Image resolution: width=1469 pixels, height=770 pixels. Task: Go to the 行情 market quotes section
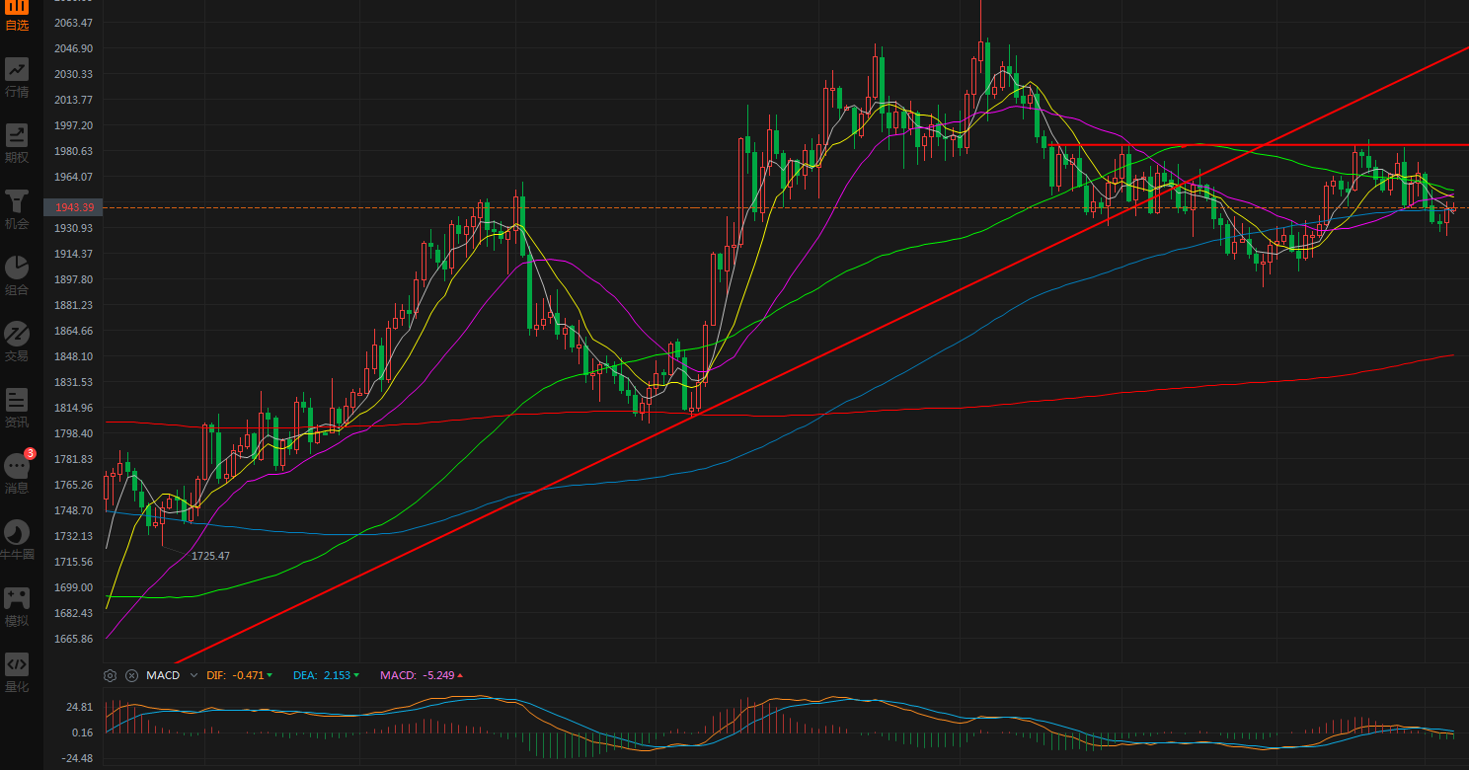(17, 77)
